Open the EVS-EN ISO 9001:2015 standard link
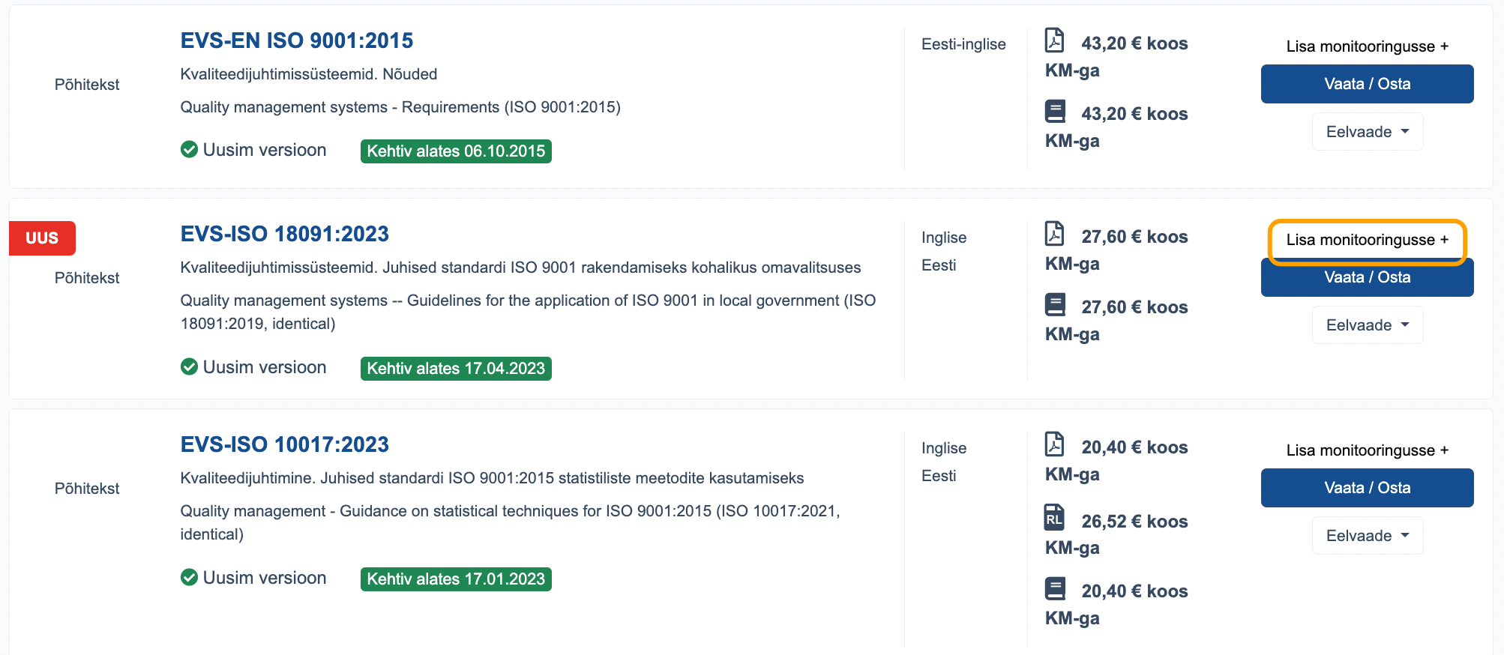1504x655 pixels. click(296, 40)
